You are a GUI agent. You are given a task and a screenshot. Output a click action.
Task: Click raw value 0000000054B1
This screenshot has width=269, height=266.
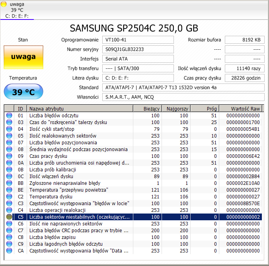(x=243, y=129)
